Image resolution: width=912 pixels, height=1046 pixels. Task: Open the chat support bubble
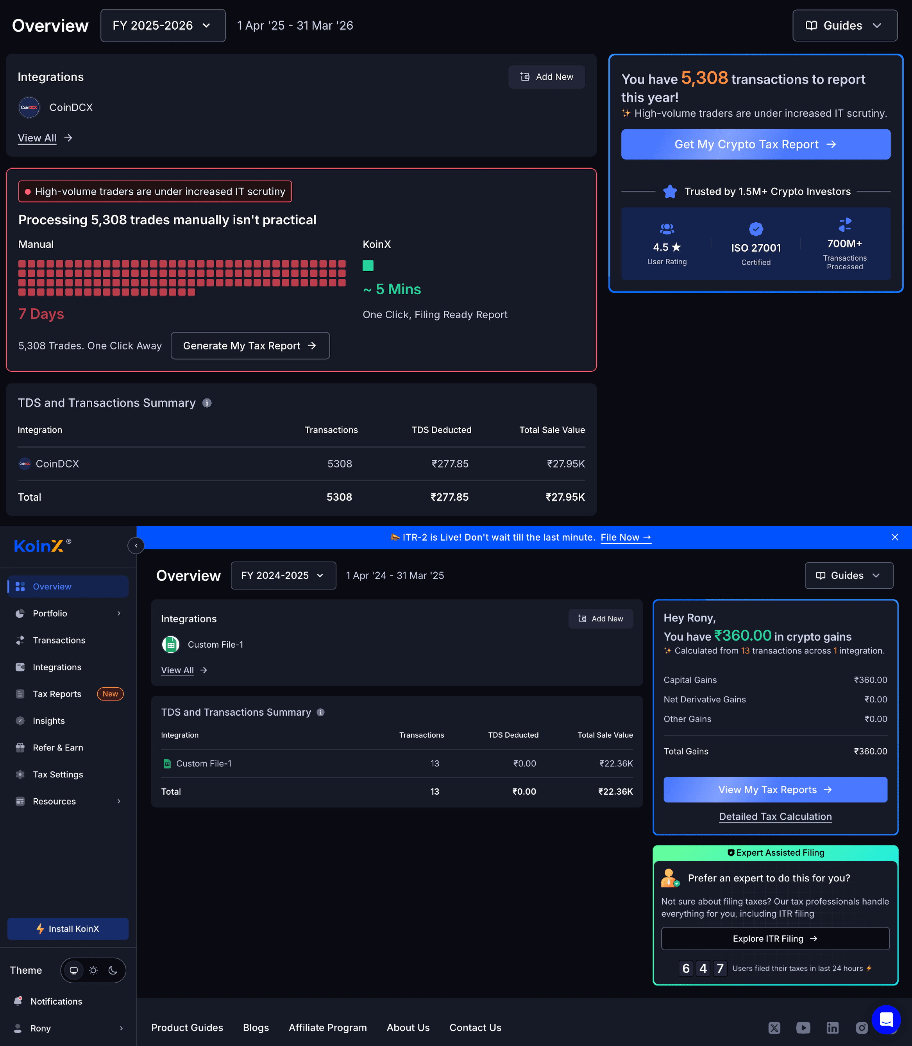886,1019
